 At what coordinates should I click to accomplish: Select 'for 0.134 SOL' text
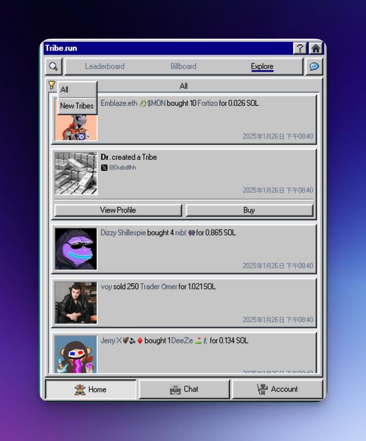pos(229,341)
